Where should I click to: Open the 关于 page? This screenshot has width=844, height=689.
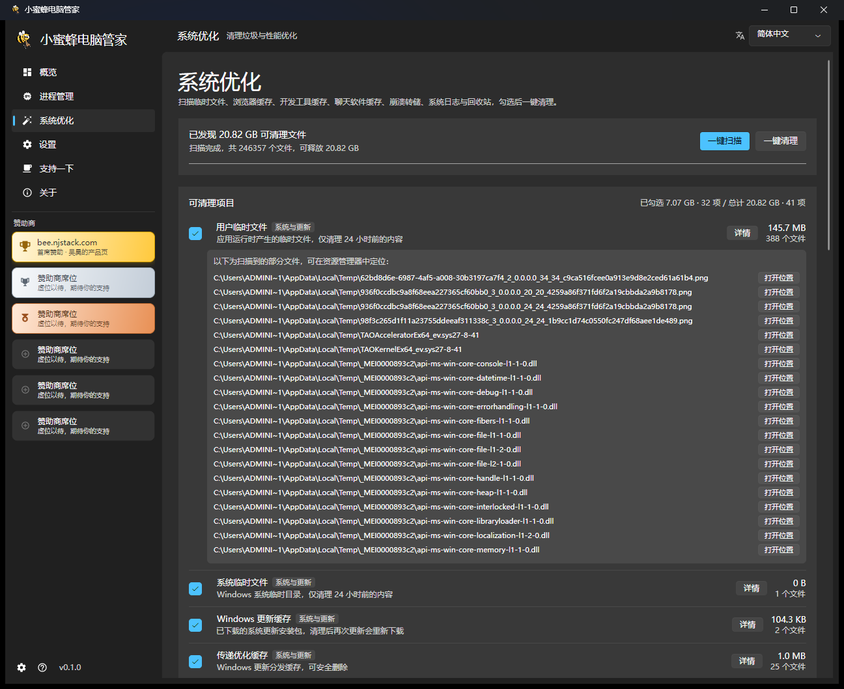(x=83, y=193)
